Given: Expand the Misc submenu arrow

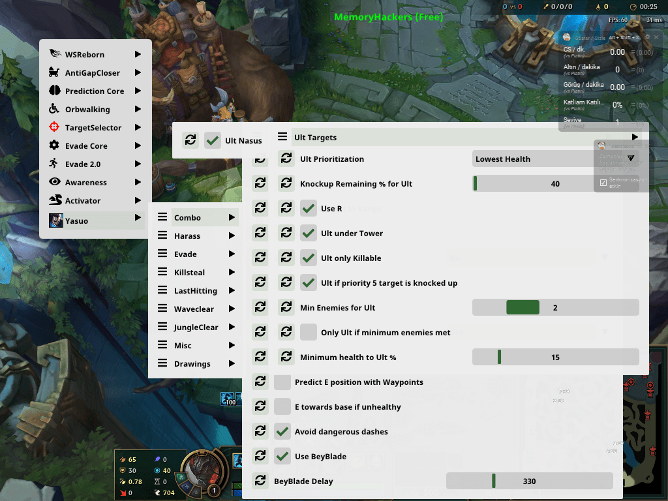Looking at the screenshot, I should click(x=232, y=345).
